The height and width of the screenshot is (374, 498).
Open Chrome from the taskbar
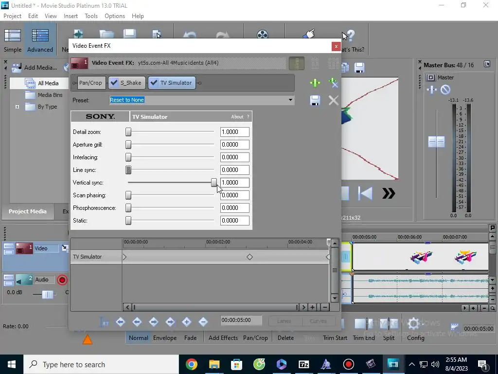click(x=191, y=364)
